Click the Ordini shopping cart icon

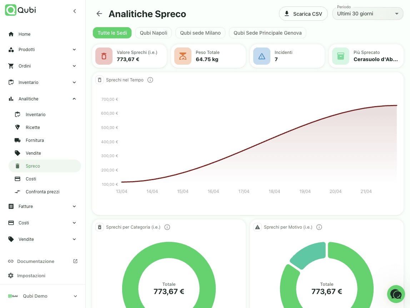click(11, 66)
